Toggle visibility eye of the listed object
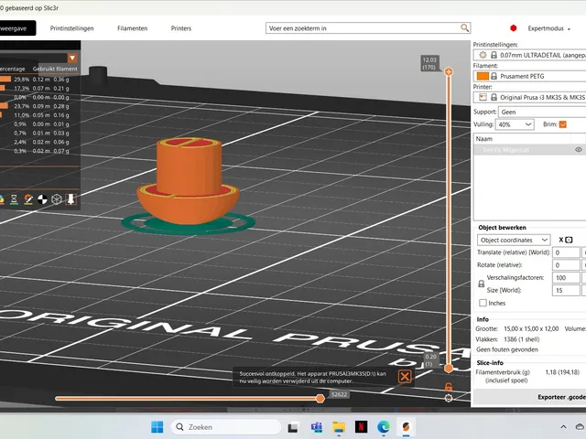 pos(579,150)
